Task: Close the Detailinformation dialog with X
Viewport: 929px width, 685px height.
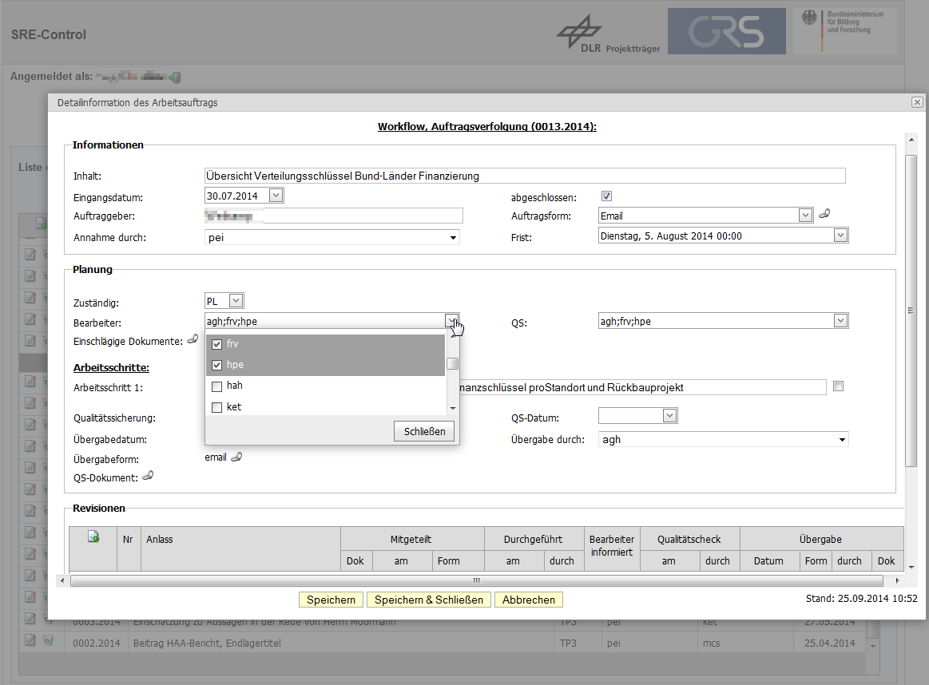Action: pyautogui.click(x=917, y=102)
